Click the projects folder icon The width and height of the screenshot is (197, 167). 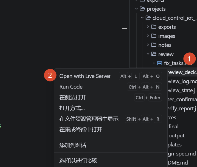pos(142,9)
